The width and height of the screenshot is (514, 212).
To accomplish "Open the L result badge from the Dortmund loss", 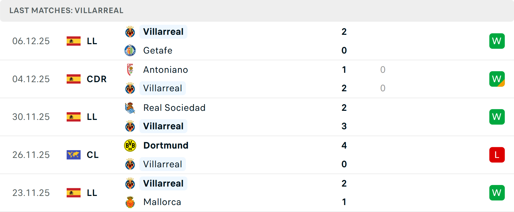I will point(497,154).
